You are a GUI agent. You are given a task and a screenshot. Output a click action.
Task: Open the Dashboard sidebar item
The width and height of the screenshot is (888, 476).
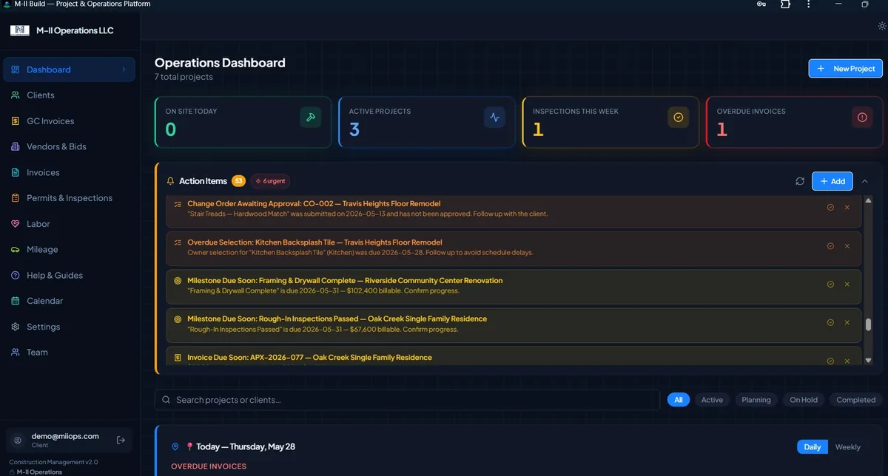point(69,69)
